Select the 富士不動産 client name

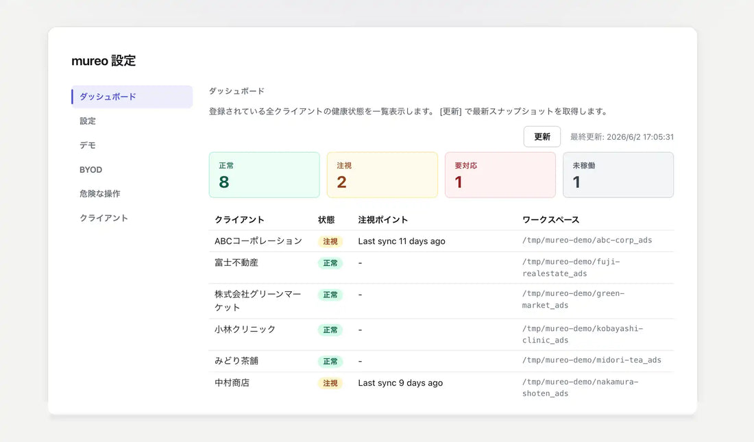pos(236,262)
